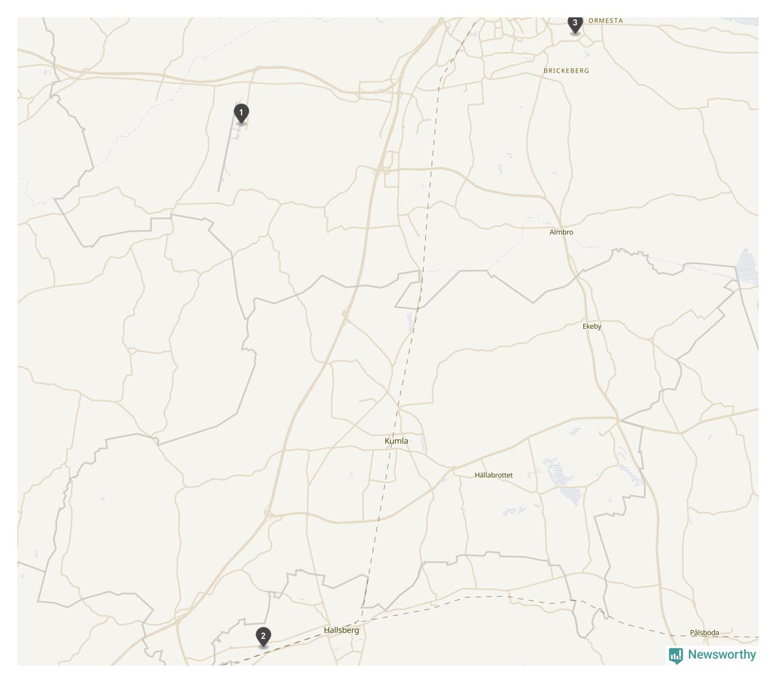This screenshot has width=776, height=683.
Task: Click map marker number 1
Action: click(241, 113)
